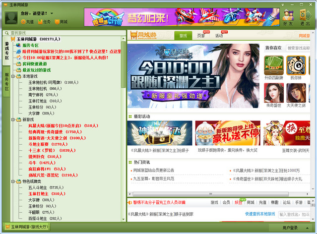Screen dimensions: 317x234
Task: Select 新版奇迹-大天使之剑 (3100人) entry
Action: (57, 138)
